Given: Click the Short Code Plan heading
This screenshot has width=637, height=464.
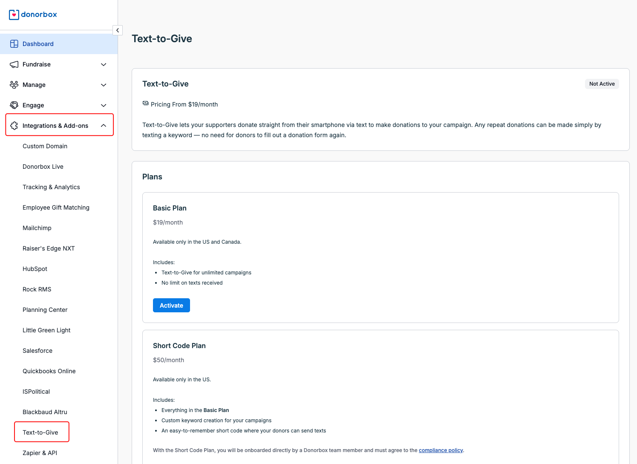Looking at the screenshot, I should (x=179, y=346).
